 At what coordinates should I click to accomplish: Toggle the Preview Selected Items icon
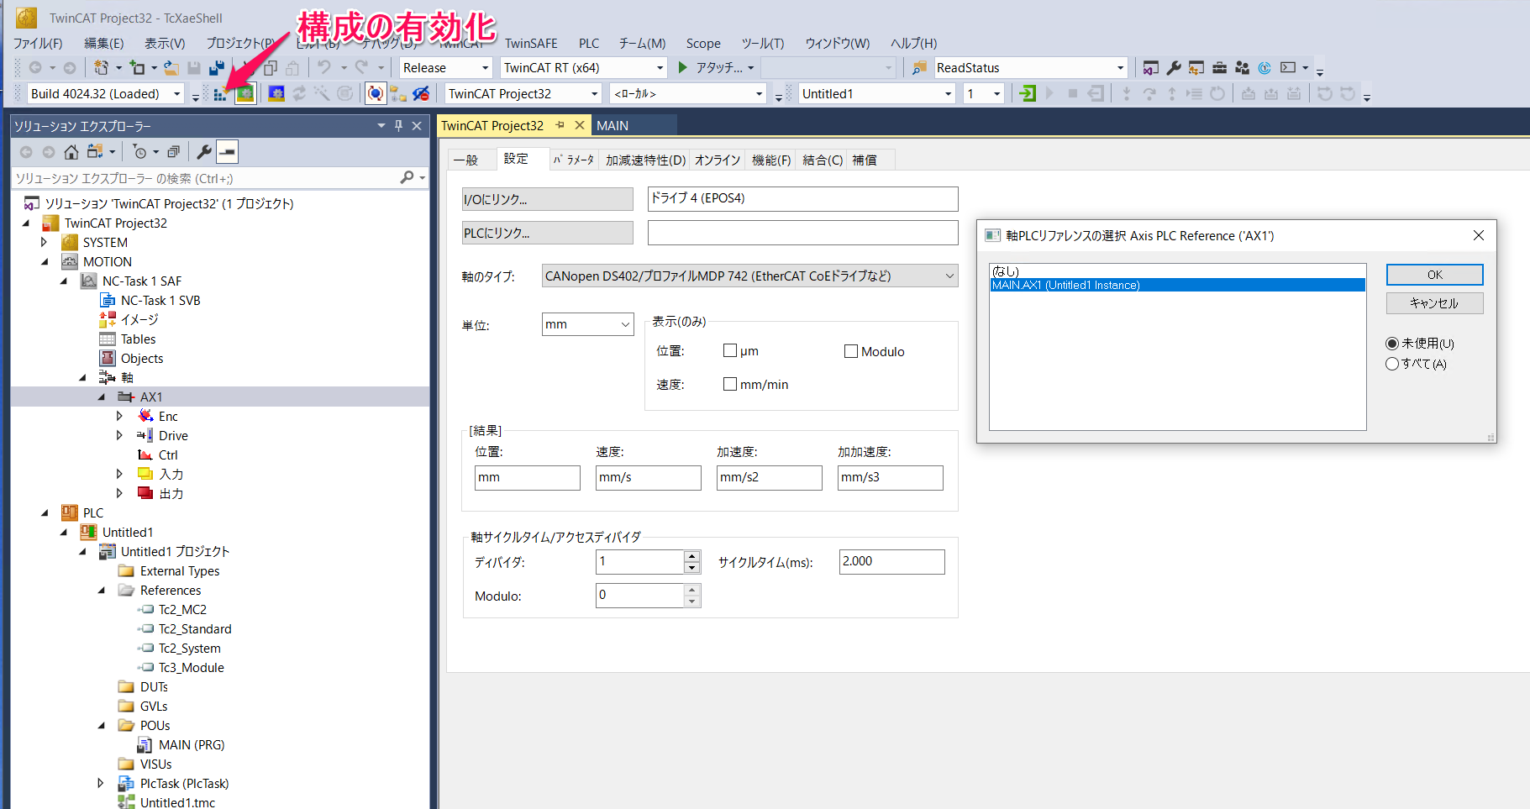228,152
